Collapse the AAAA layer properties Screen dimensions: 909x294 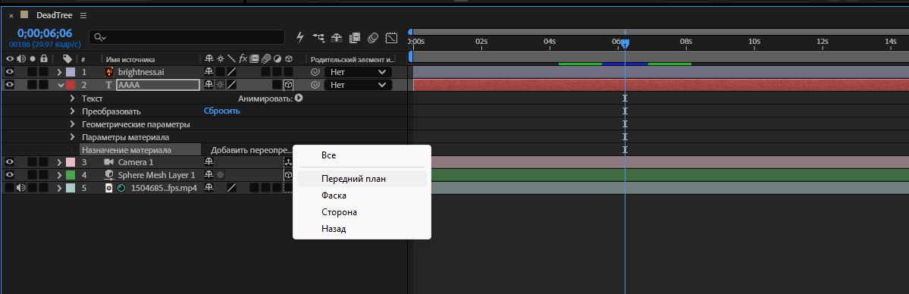[61, 85]
